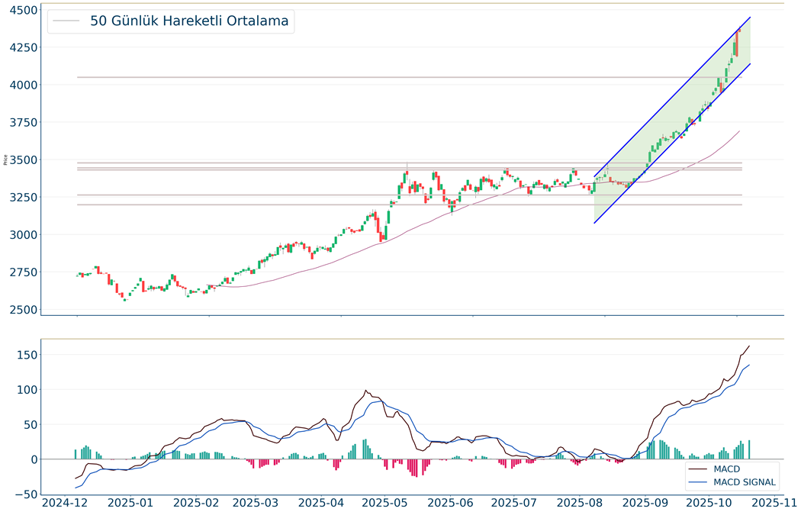Click the gray line swatch in the top legend
The height and width of the screenshot is (512, 801).
click(67, 22)
